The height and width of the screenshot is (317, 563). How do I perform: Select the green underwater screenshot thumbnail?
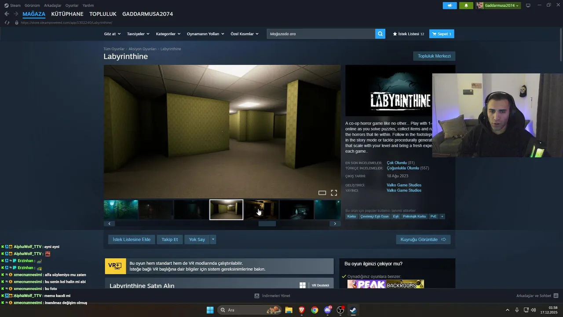121,210
